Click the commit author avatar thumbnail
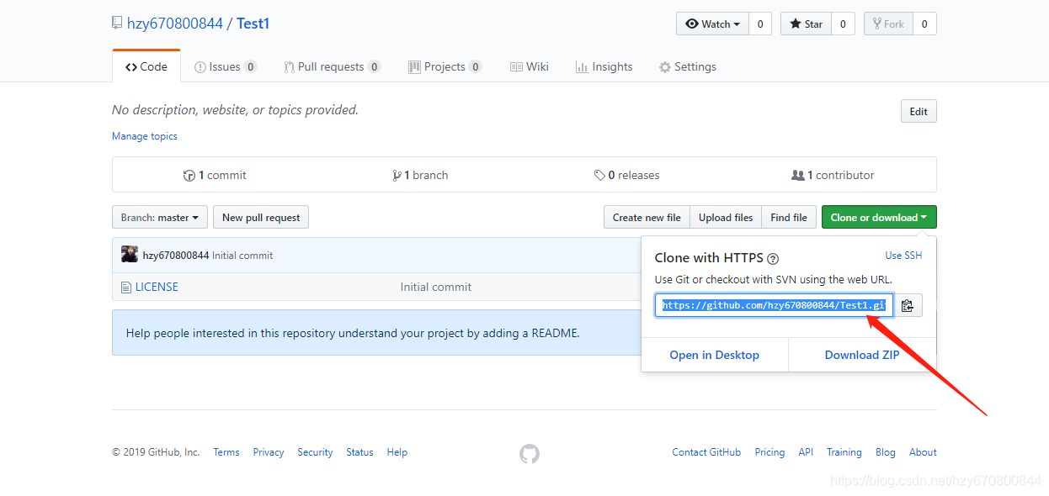Screen dimensions: 1049x496 click(130, 255)
